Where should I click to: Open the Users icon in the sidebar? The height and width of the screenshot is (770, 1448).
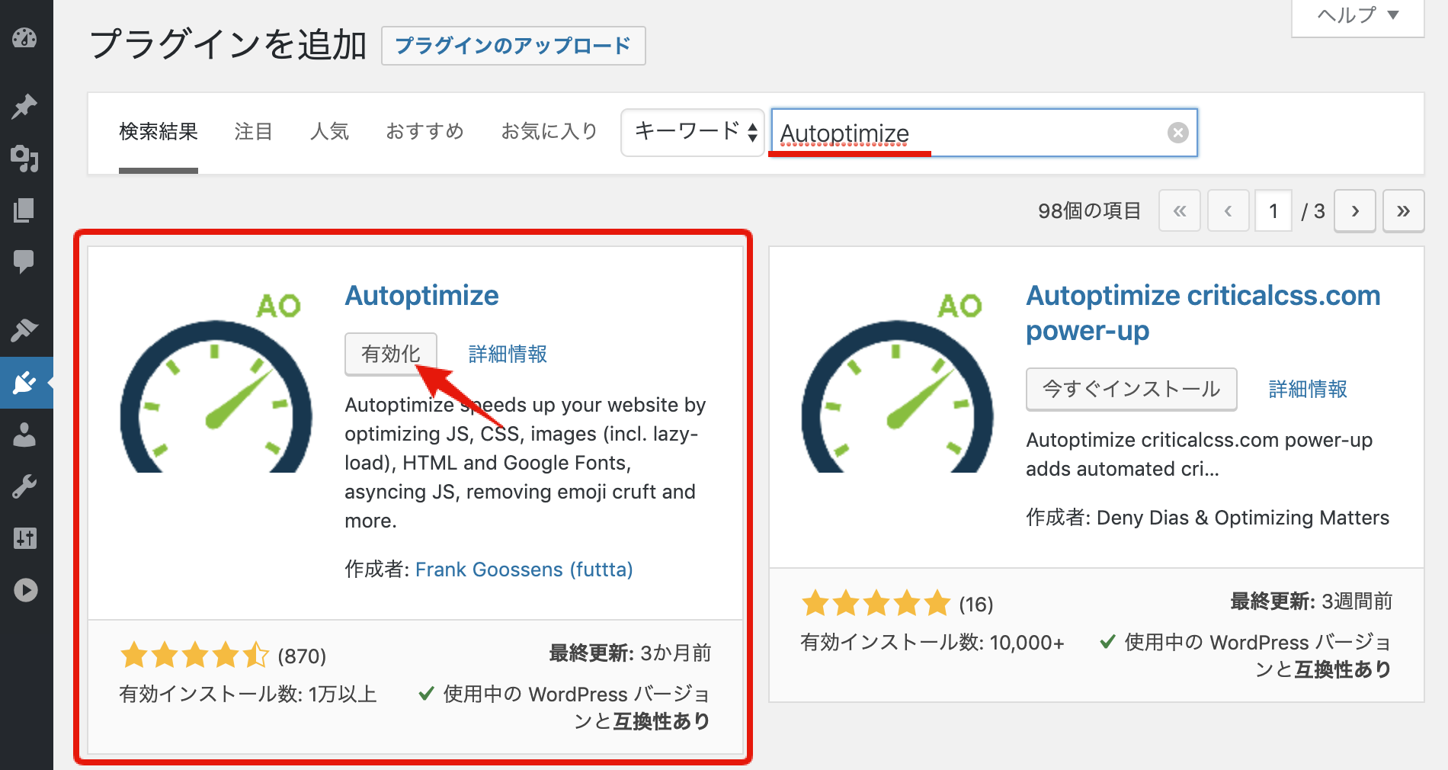[25, 435]
